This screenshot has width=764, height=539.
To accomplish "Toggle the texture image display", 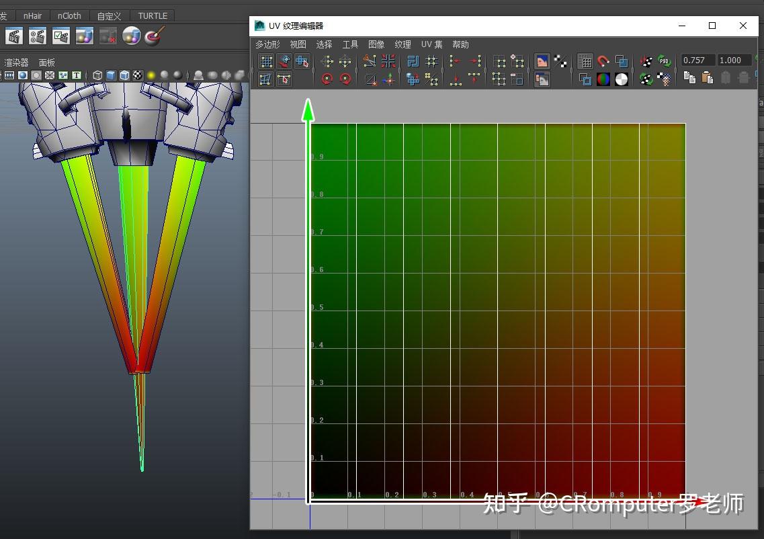I will coord(541,60).
